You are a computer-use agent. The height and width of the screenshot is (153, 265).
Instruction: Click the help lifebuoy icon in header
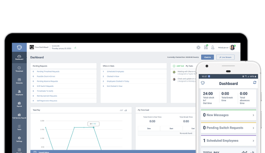[198, 48]
